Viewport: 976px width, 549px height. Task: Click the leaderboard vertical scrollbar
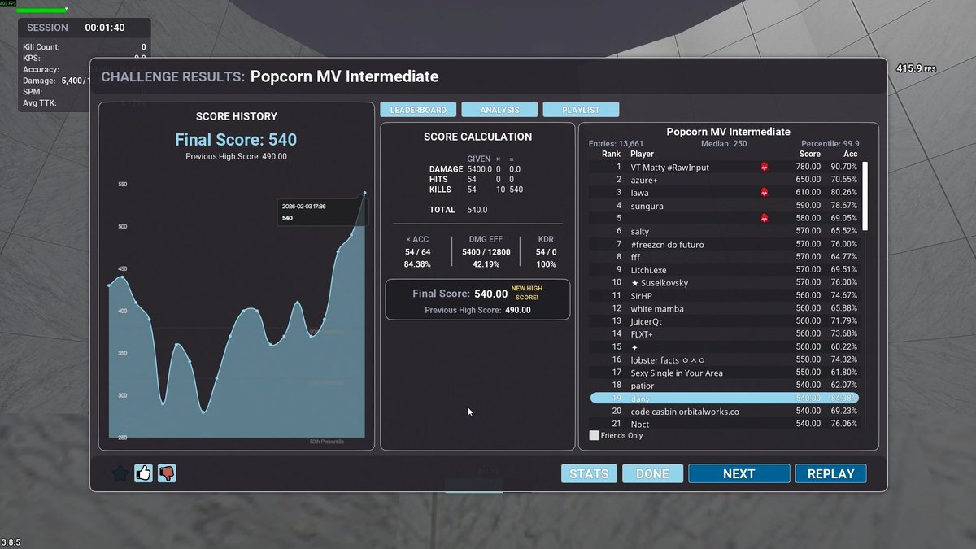(x=865, y=196)
